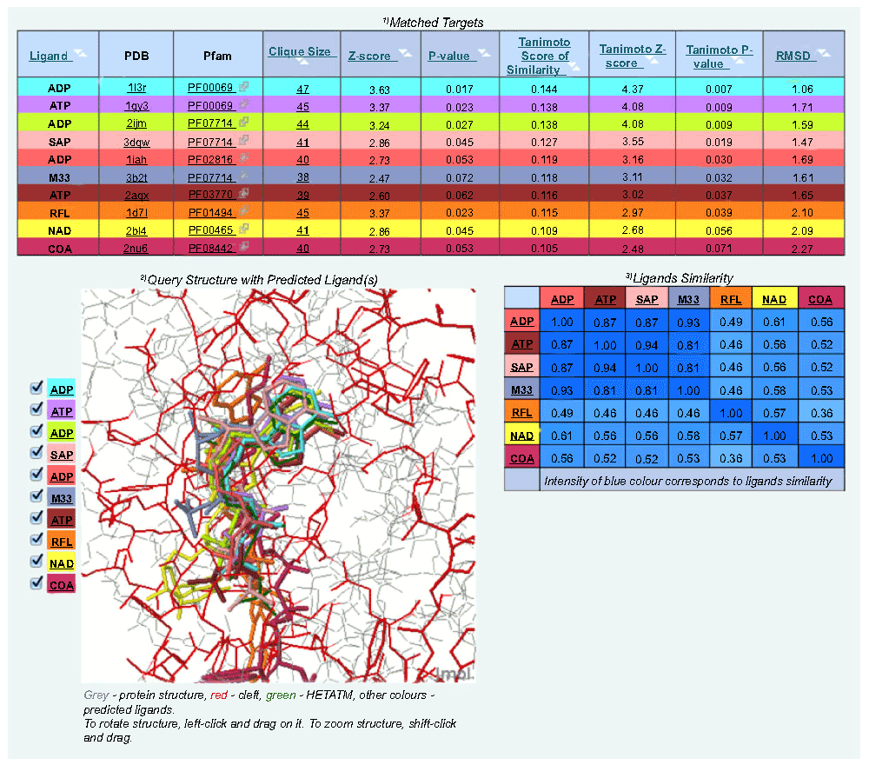Screen dimensions: 869x765
Task: Open the clique size 47 link
Action: [302, 87]
